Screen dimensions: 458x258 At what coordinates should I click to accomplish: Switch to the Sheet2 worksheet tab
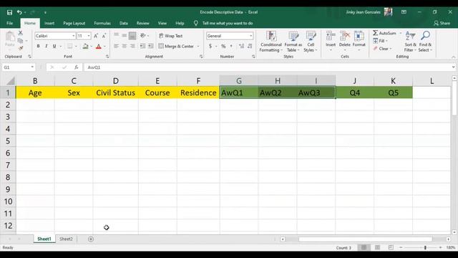click(66, 239)
